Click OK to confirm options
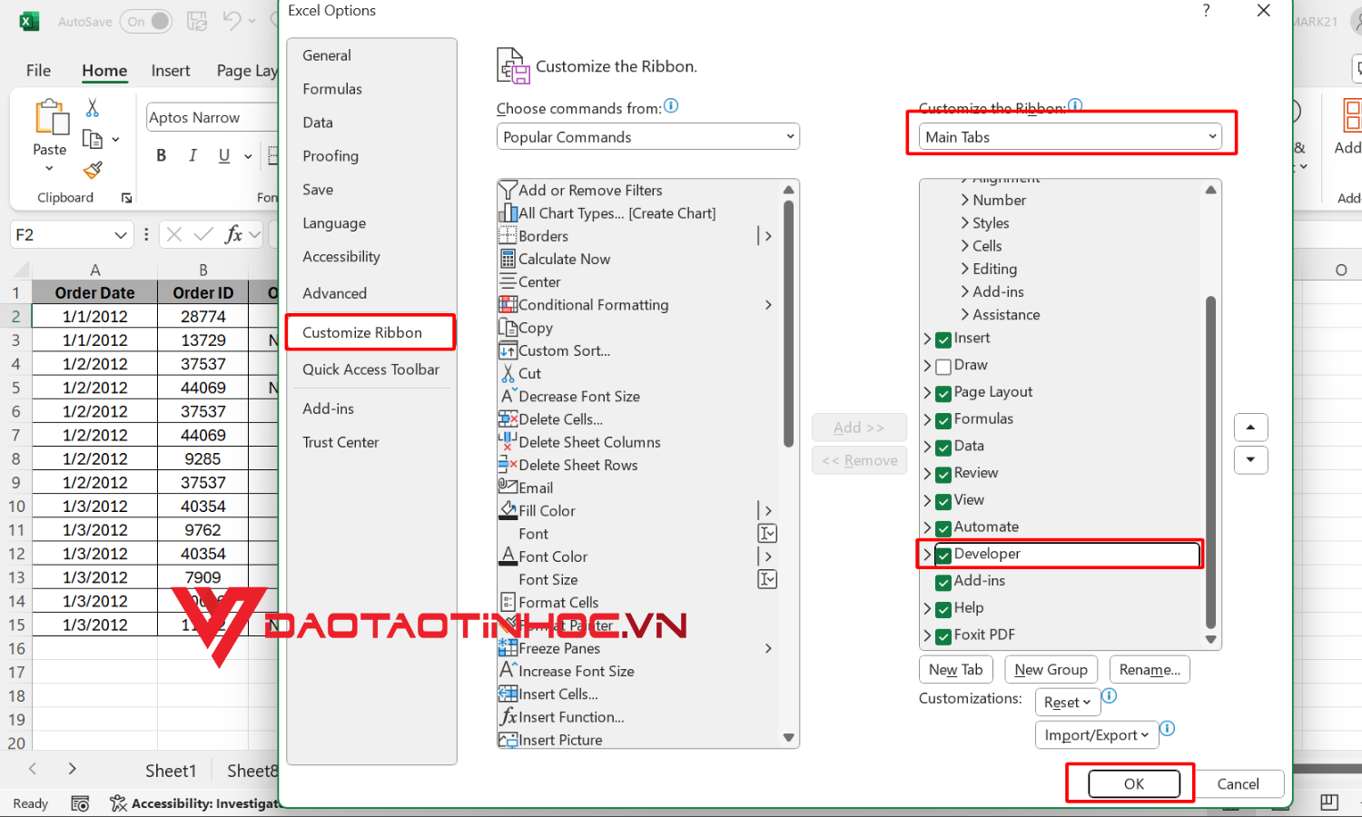Image resolution: width=1362 pixels, height=817 pixels. tap(1134, 783)
